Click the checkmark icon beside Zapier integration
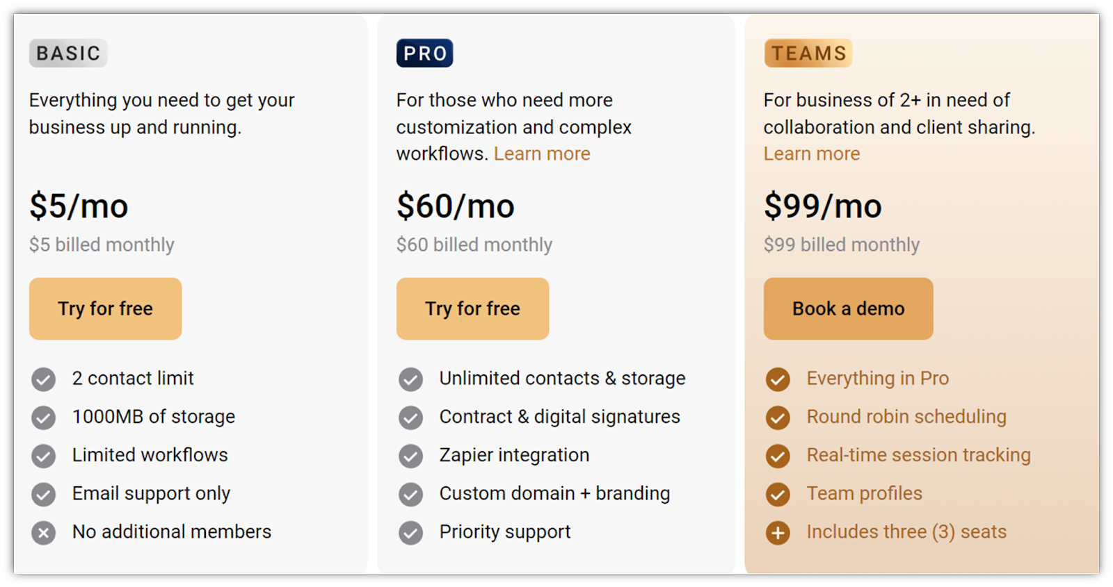This screenshot has height=587, width=1113. click(410, 456)
